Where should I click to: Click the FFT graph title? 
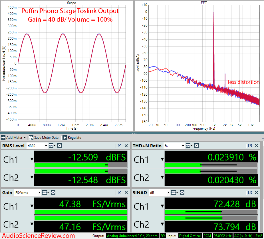204,3
